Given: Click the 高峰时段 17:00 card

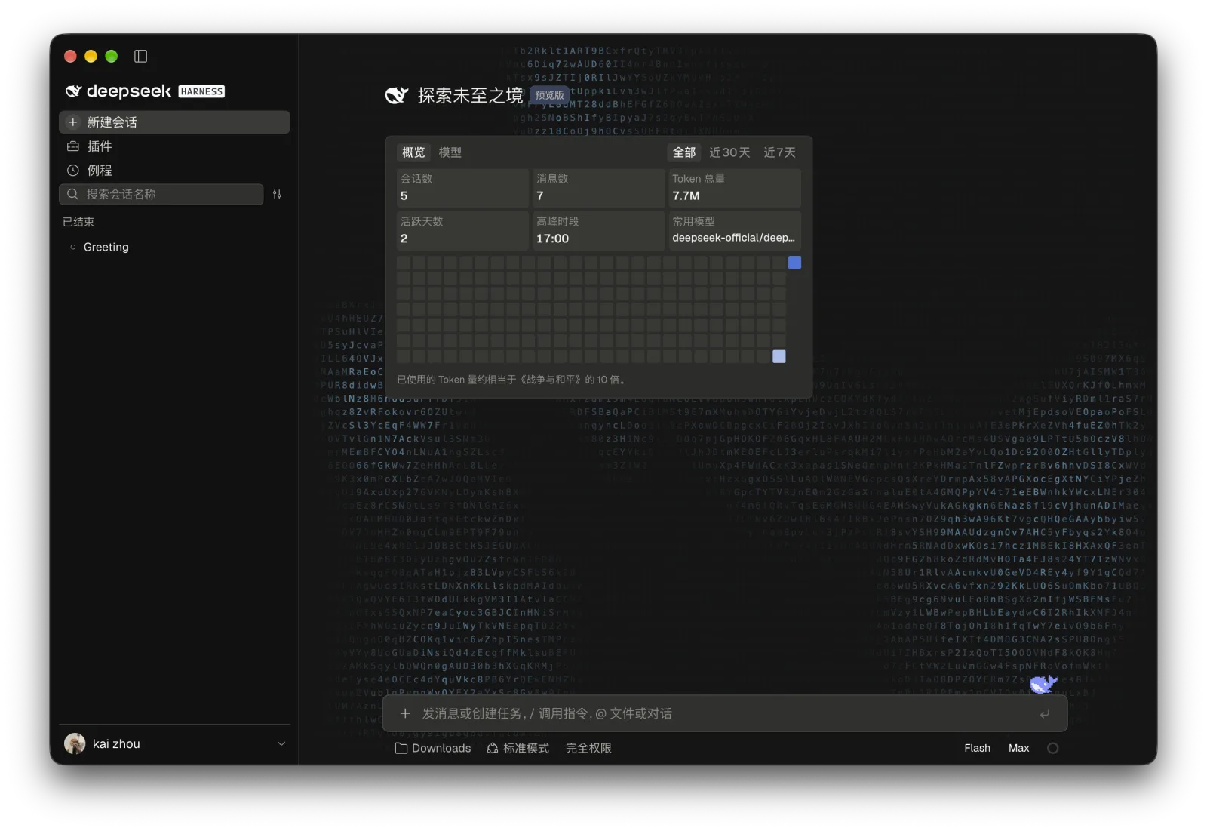Looking at the screenshot, I should tap(598, 230).
